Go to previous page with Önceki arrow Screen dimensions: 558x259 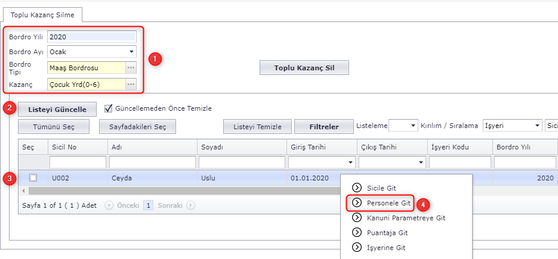click(x=109, y=205)
